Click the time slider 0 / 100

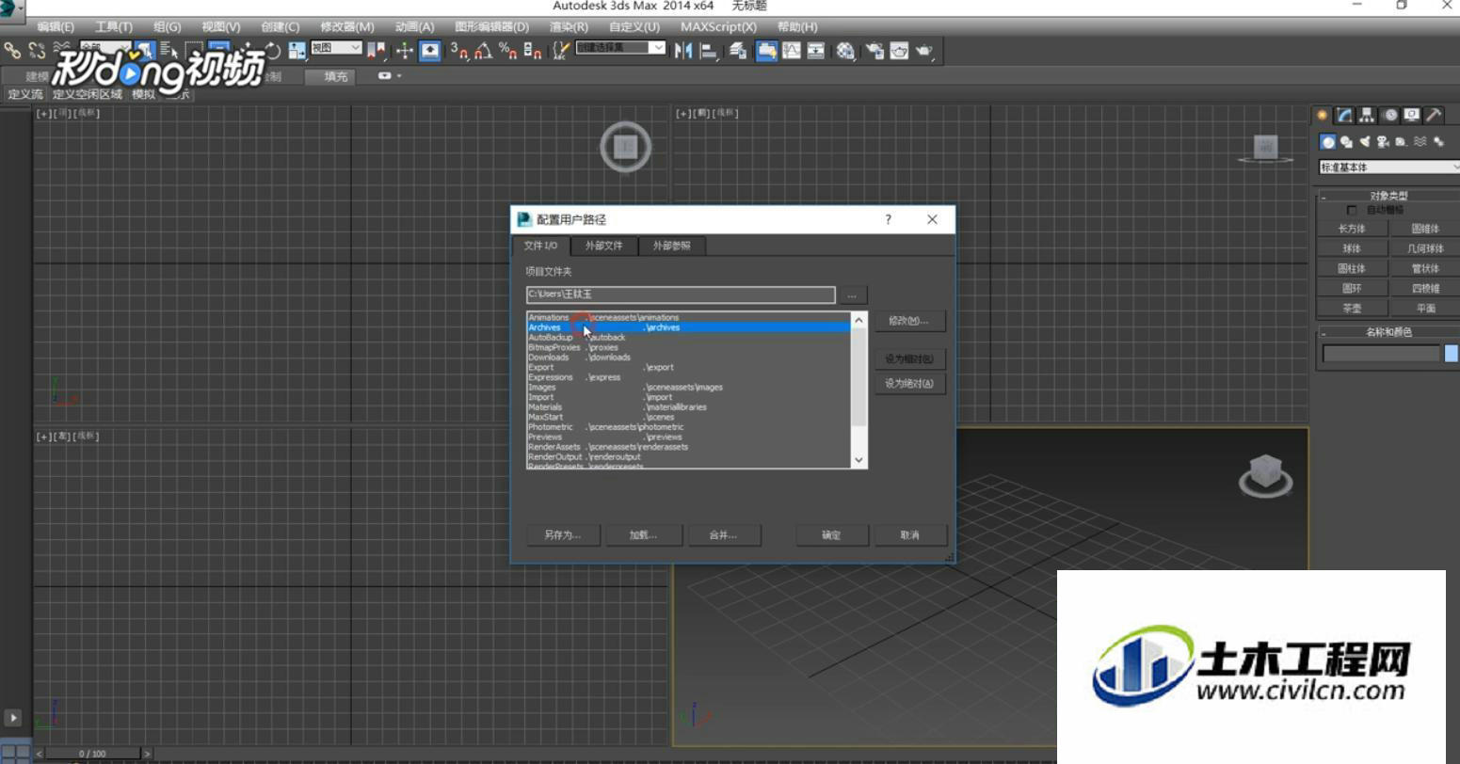92,754
